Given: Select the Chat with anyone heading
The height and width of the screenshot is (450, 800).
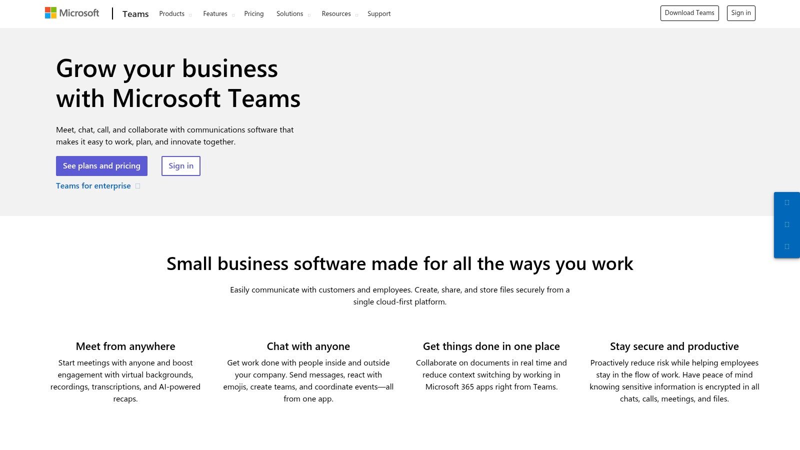Looking at the screenshot, I should tap(308, 346).
